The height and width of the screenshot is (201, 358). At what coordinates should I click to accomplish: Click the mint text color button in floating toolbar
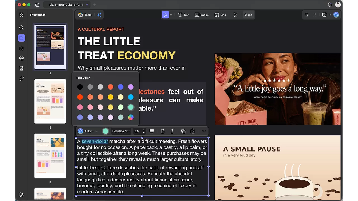click(105, 131)
